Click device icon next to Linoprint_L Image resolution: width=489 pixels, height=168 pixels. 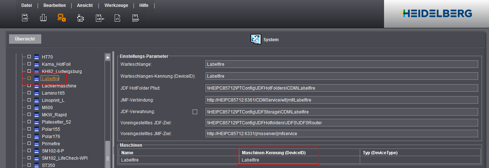pos(37,100)
